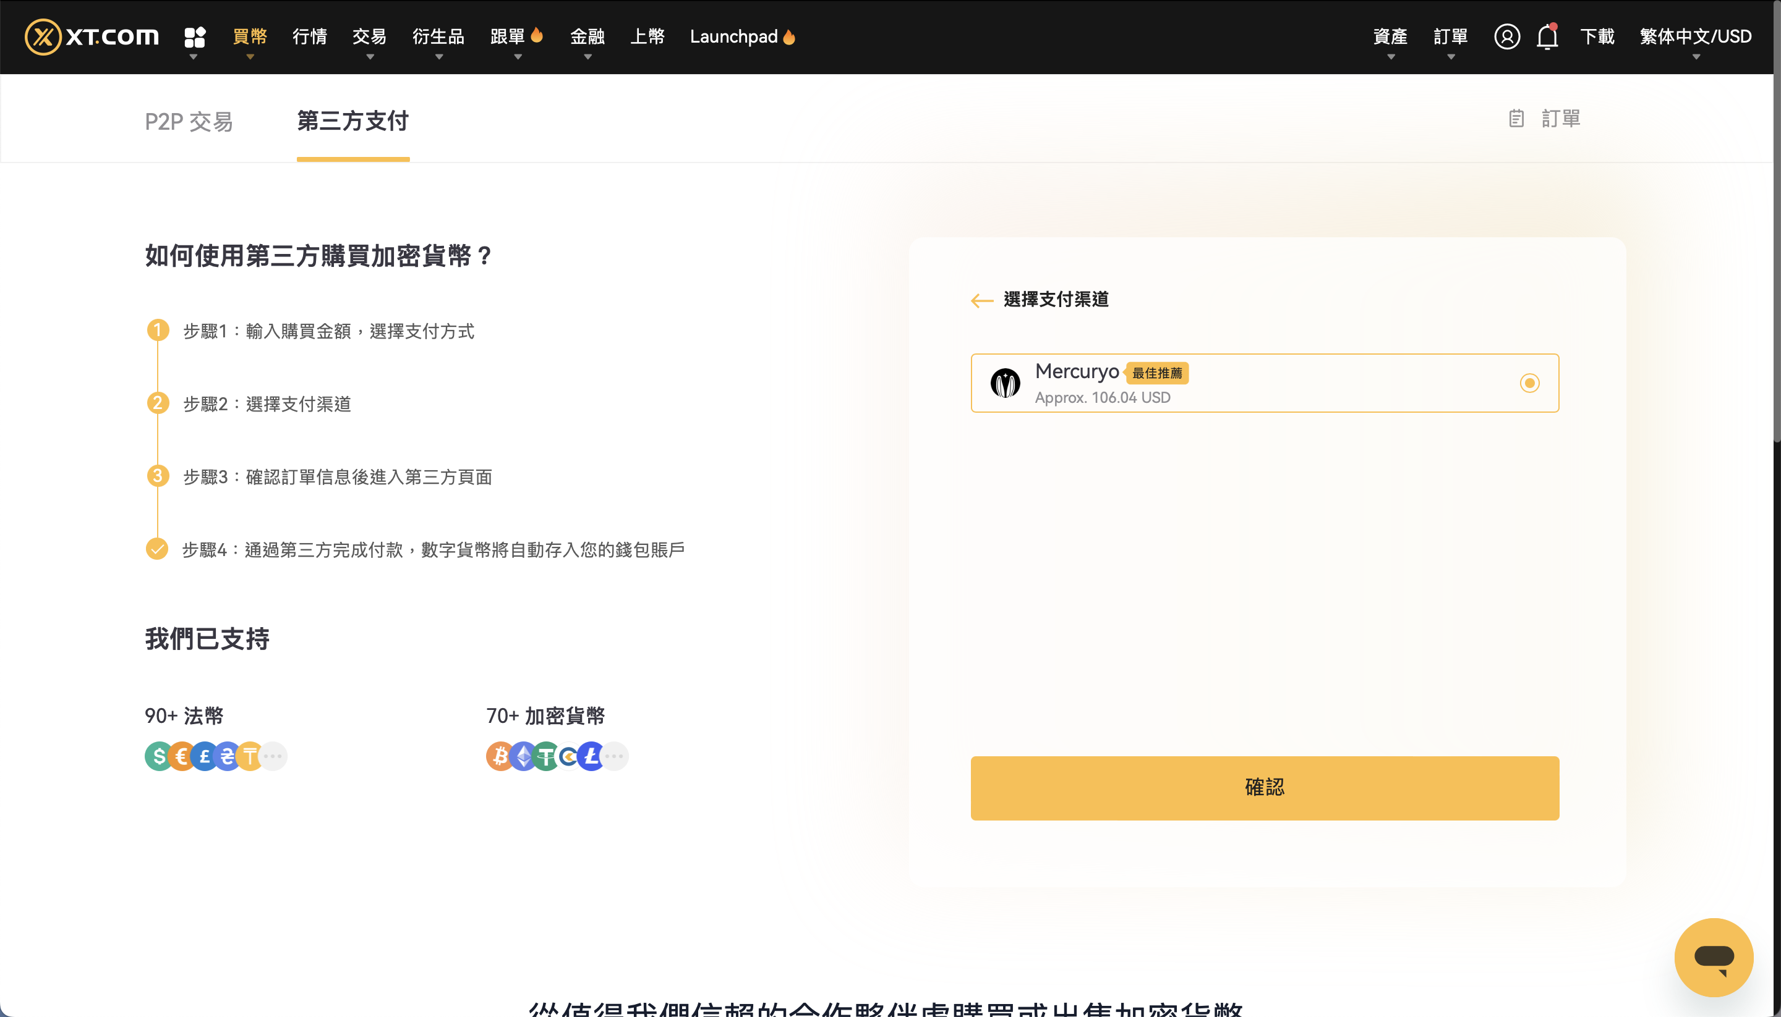This screenshot has width=1781, height=1017.
Task: Click the 最佳推薦 badge
Action: [x=1157, y=373]
